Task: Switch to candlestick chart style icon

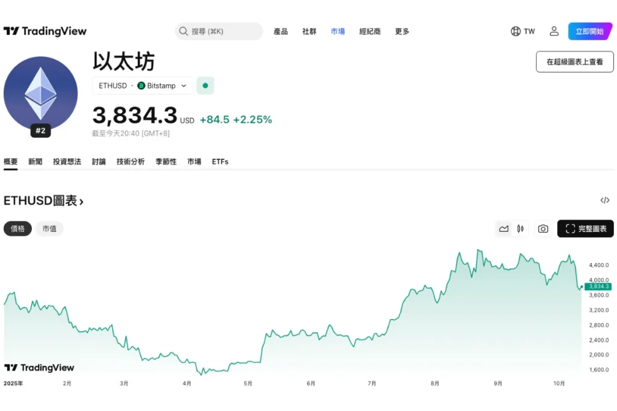Action: (x=520, y=229)
